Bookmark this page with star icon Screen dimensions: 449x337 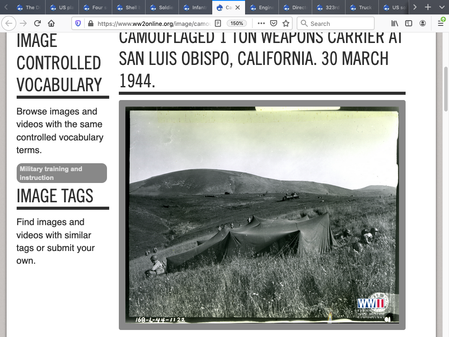pos(286,24)
